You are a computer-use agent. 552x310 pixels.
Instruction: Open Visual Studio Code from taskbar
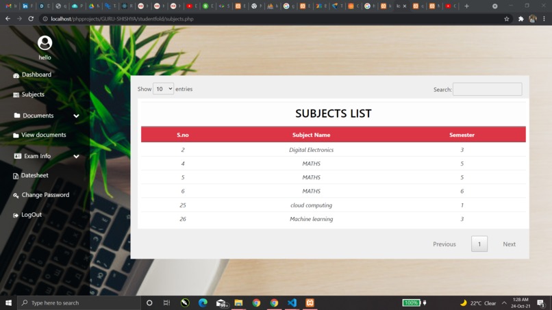tap(292, 303)
